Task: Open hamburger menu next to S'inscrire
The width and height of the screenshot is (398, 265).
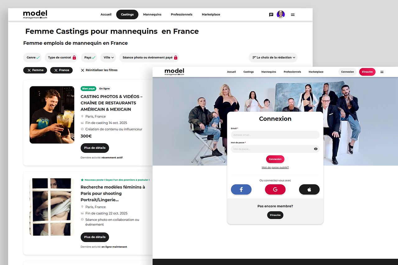Action: [382, 72]
